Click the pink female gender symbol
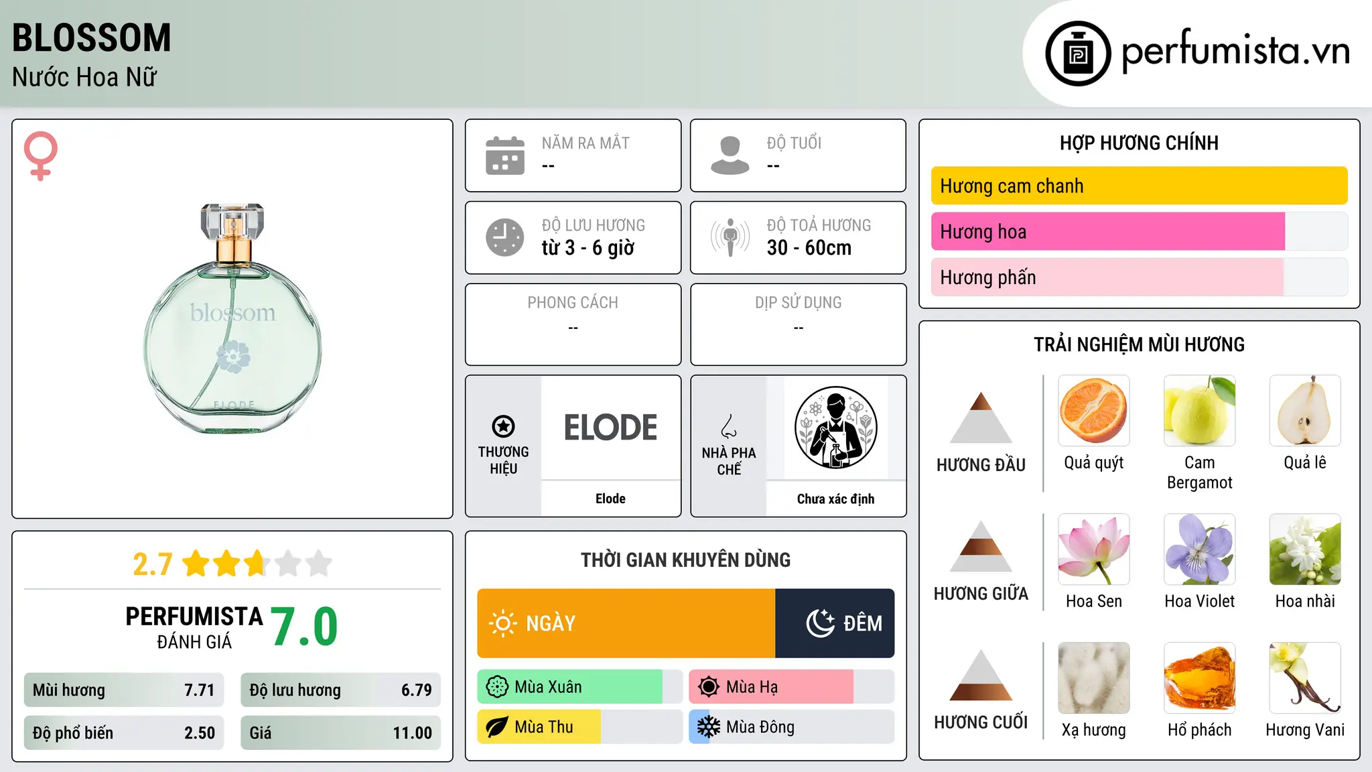Image resolution: width=1372 pixels, height=772 pixels. (x=40, y=155)
